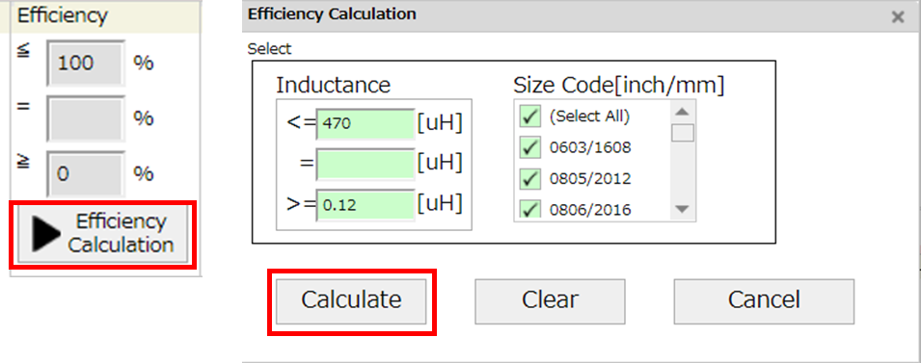This screenshot has width=921, height=363.
Task: Click the scroll down arrow in Size Code list
Action: 683,208
